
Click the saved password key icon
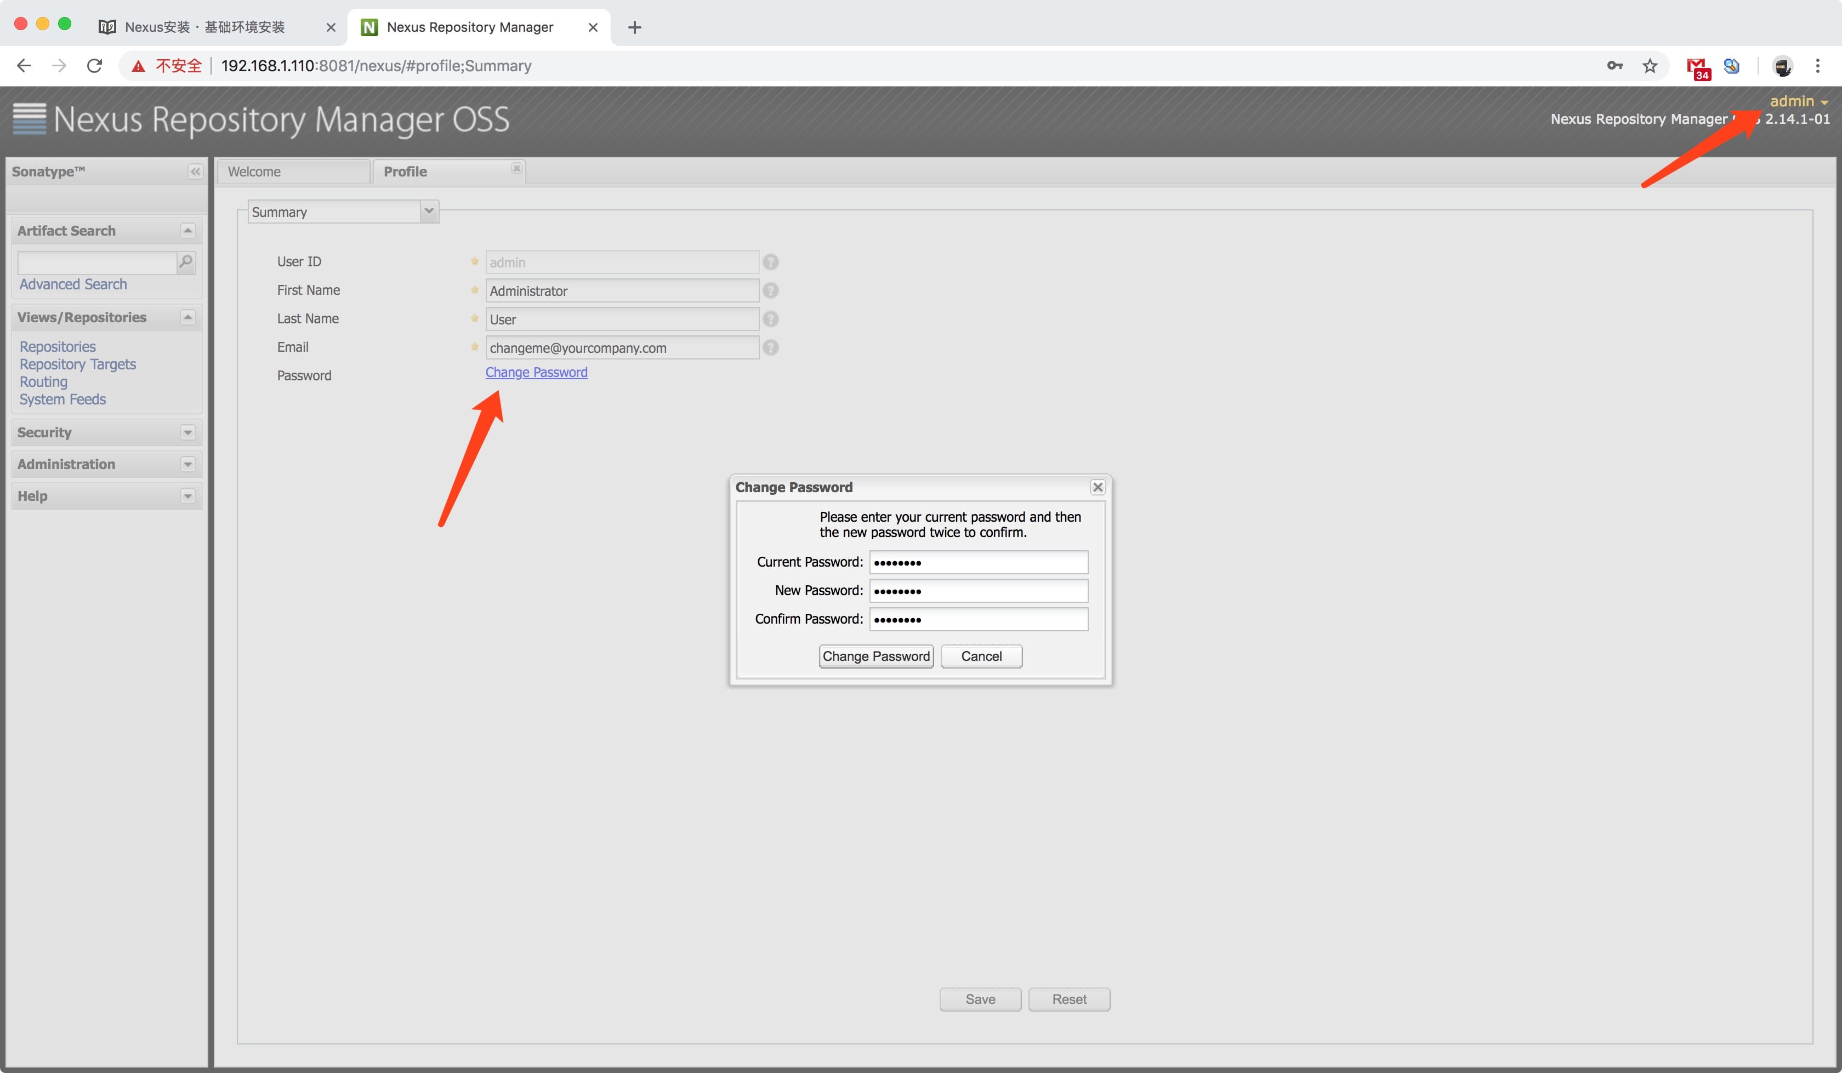1614,66
